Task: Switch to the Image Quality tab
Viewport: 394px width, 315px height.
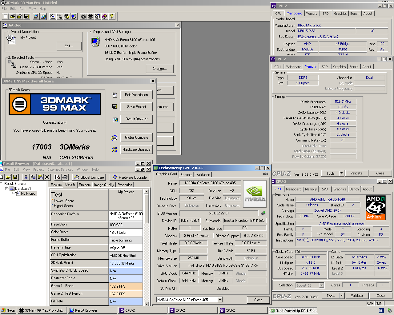Action: click(x=104, y=185)
